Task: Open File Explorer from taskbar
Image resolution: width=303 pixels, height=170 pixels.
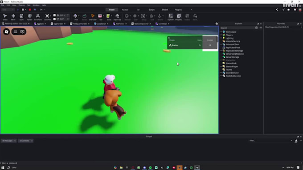Action: click(x=121, y=167)
